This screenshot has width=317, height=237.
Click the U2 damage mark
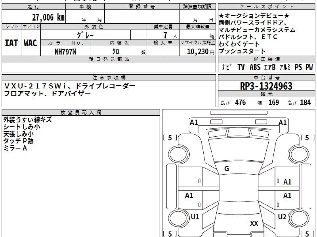click(282, 217)
